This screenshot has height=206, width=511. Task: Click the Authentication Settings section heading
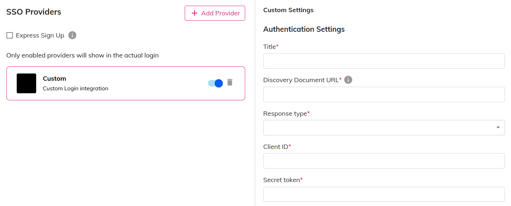click(x=304, y=29)
